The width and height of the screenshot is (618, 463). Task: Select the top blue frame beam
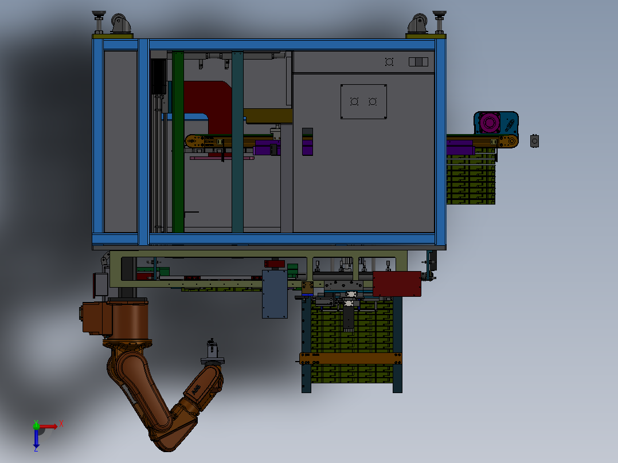coord(292,45)
